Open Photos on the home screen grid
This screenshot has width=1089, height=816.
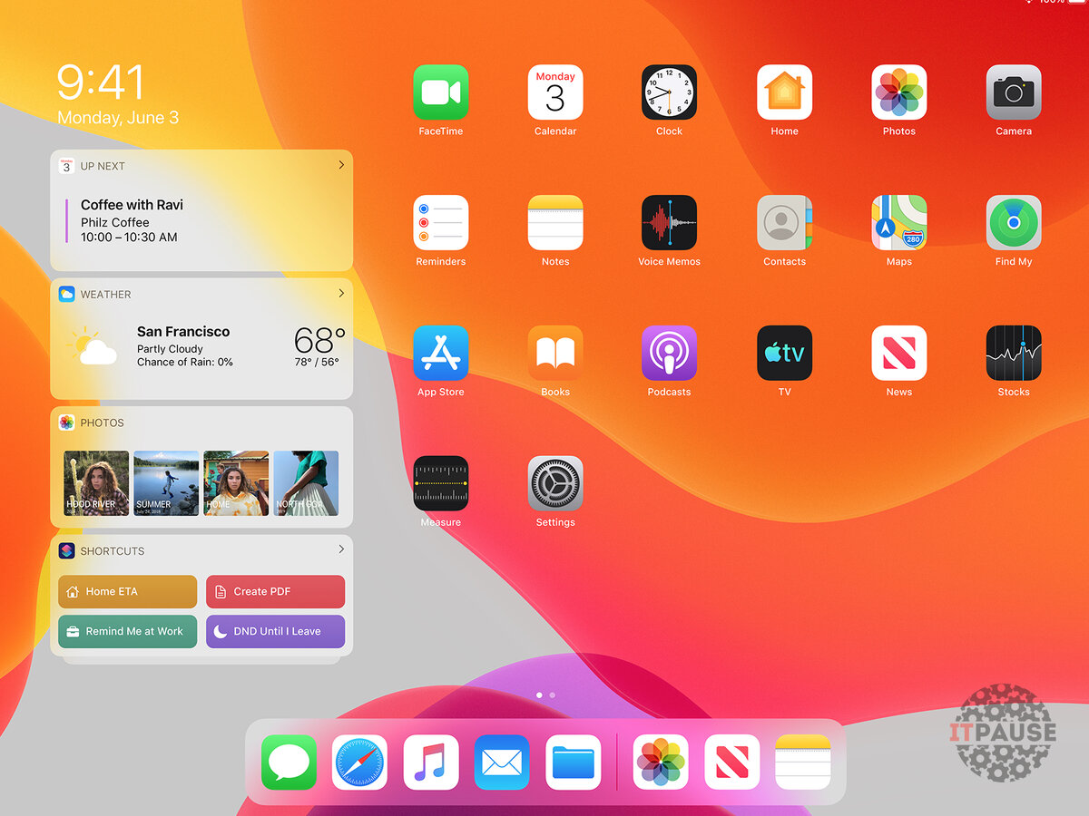coord(899,92)
